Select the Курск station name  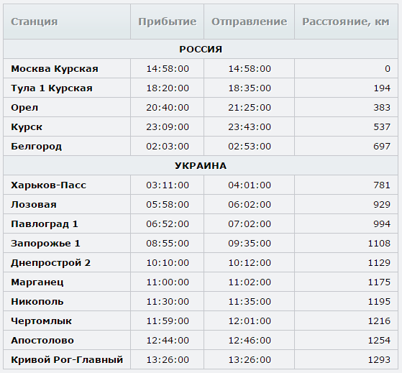coord(27,127)
